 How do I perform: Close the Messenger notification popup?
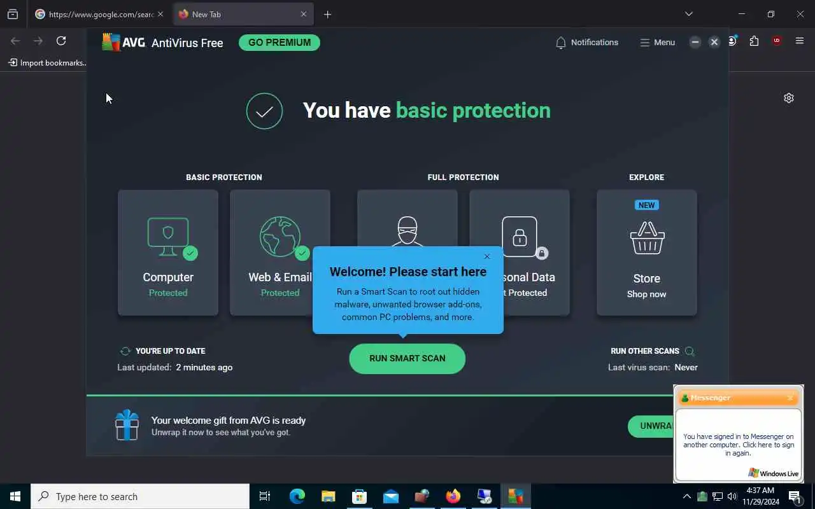tap(790, 398)
